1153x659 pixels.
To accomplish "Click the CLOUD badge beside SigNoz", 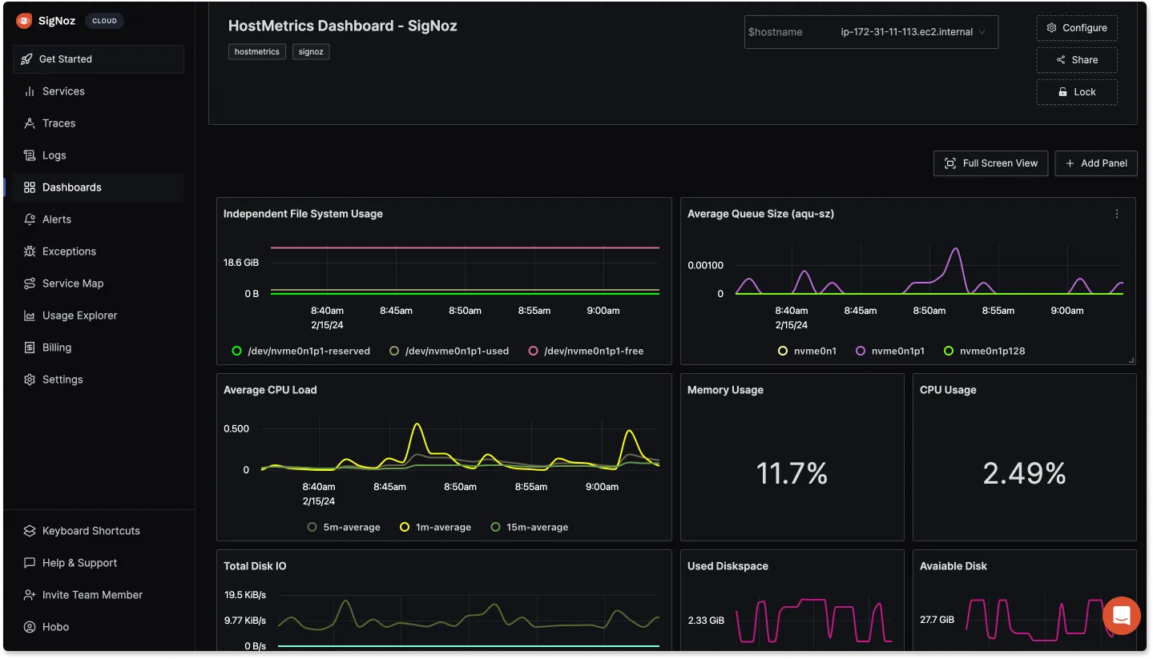I will (104, 21).
